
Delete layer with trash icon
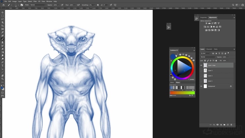coord(231,125)
